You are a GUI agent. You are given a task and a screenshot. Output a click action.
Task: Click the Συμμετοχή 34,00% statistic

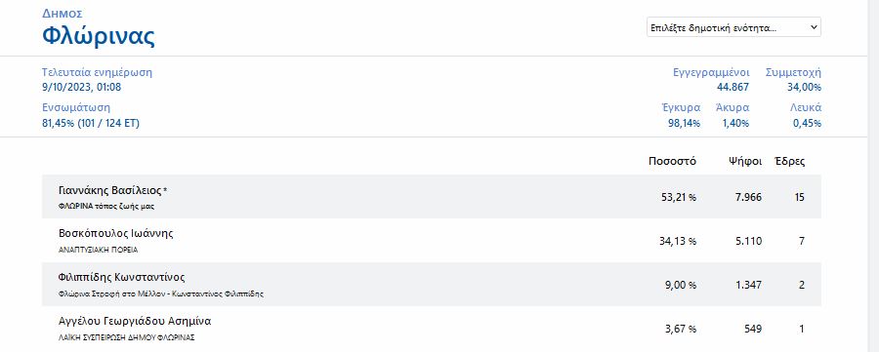[x=793, y=80]
